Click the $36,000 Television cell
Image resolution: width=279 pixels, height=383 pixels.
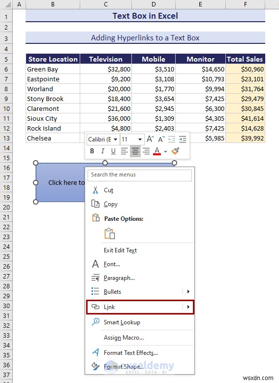[x=106, y=118]
